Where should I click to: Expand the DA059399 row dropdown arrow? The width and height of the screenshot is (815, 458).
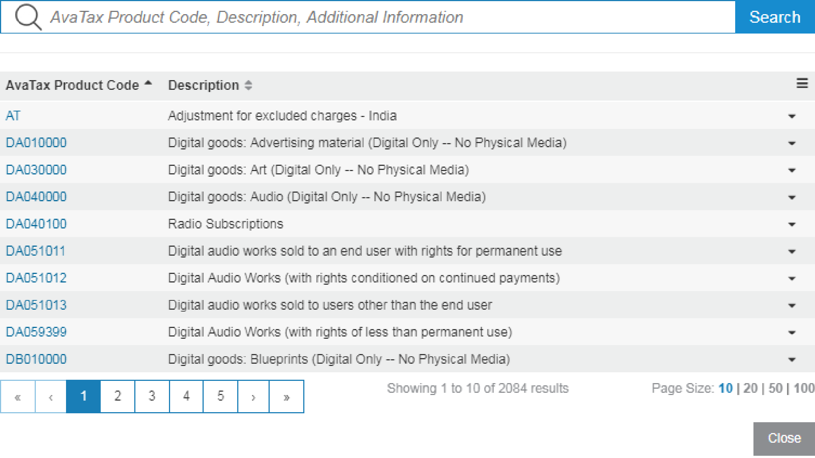click(792, 333)
